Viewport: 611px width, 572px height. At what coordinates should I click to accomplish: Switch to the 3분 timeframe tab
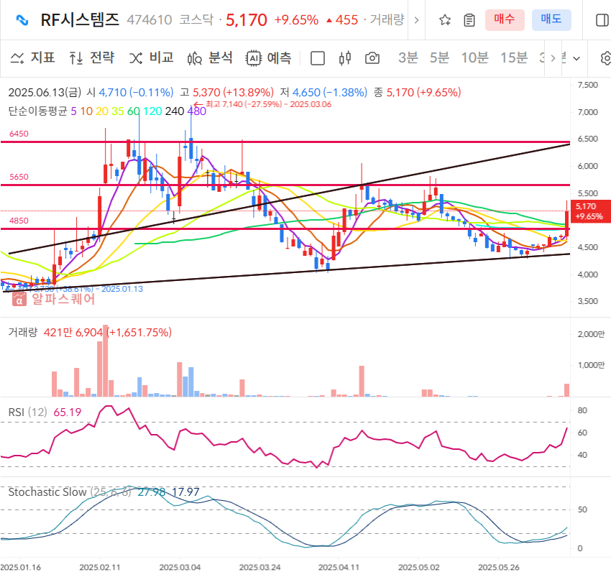click(x=406, y=59)
